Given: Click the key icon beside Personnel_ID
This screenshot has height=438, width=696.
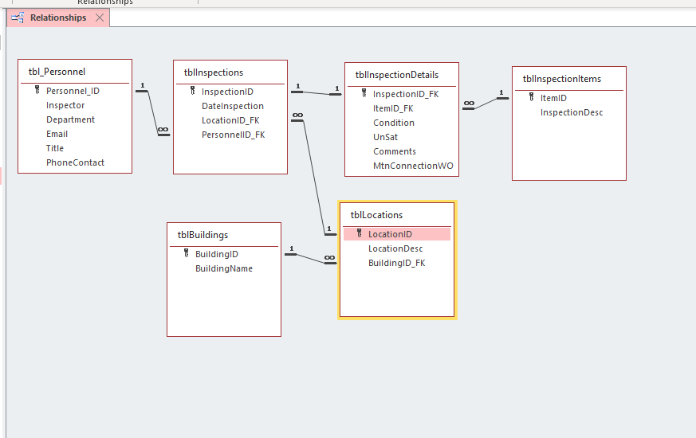Looking at the screenshot, I should (37, 90).
